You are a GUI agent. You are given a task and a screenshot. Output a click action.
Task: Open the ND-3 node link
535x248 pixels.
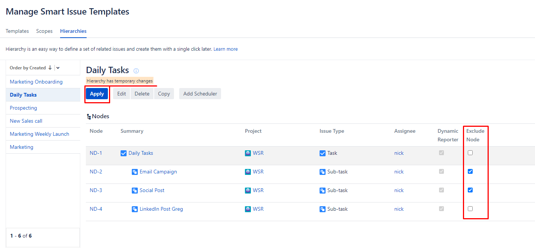tap(96, 191)
